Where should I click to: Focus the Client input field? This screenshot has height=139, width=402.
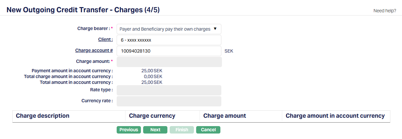pos(169,40)
